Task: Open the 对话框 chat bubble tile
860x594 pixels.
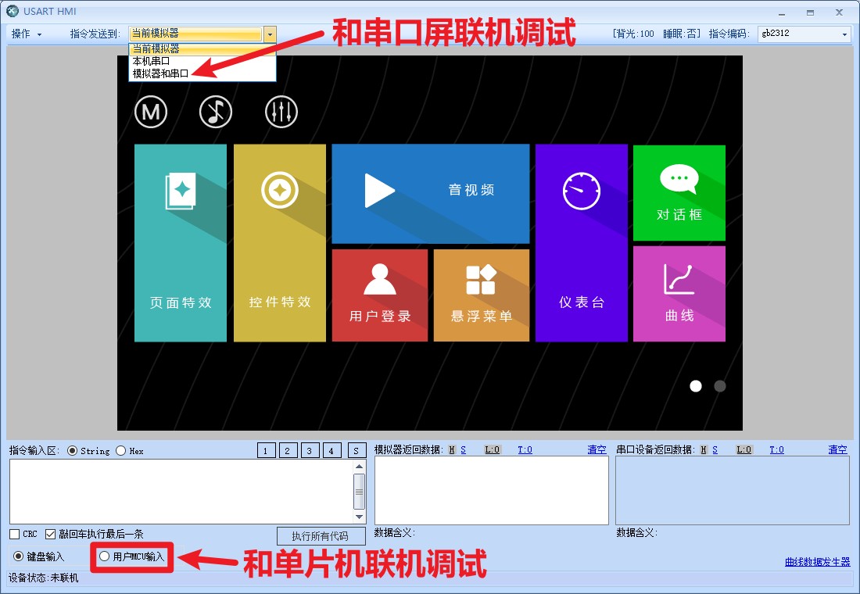Action: point(679,193)
